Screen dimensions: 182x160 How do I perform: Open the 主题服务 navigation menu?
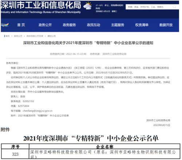click(x=118, y=25)
